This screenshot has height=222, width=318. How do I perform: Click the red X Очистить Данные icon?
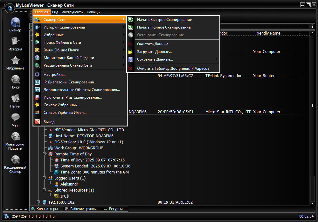coord(131,44)
